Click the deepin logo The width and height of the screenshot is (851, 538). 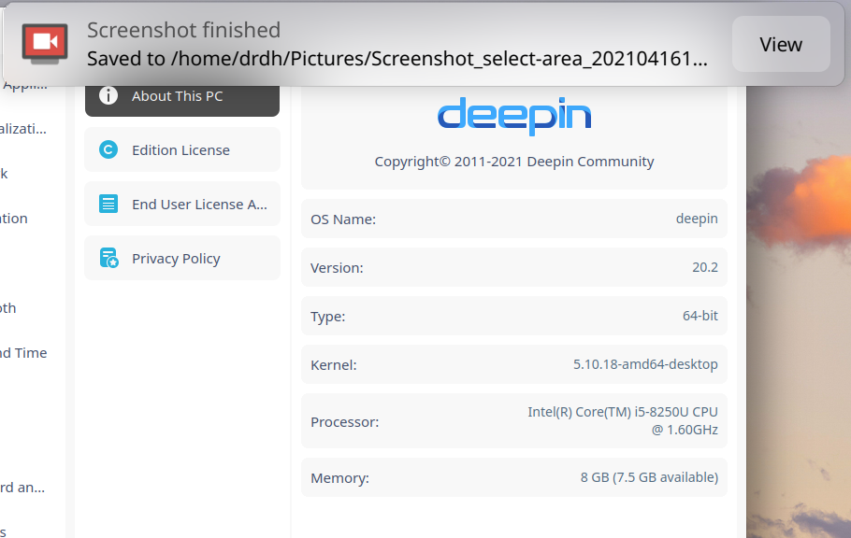point(513,116)
